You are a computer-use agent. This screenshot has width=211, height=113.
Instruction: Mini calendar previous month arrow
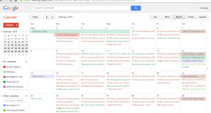tap(24, 31)
